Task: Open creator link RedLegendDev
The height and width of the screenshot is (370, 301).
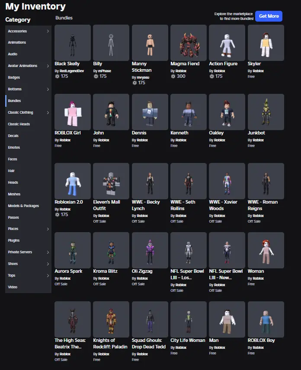Action: tap(71, 71)
